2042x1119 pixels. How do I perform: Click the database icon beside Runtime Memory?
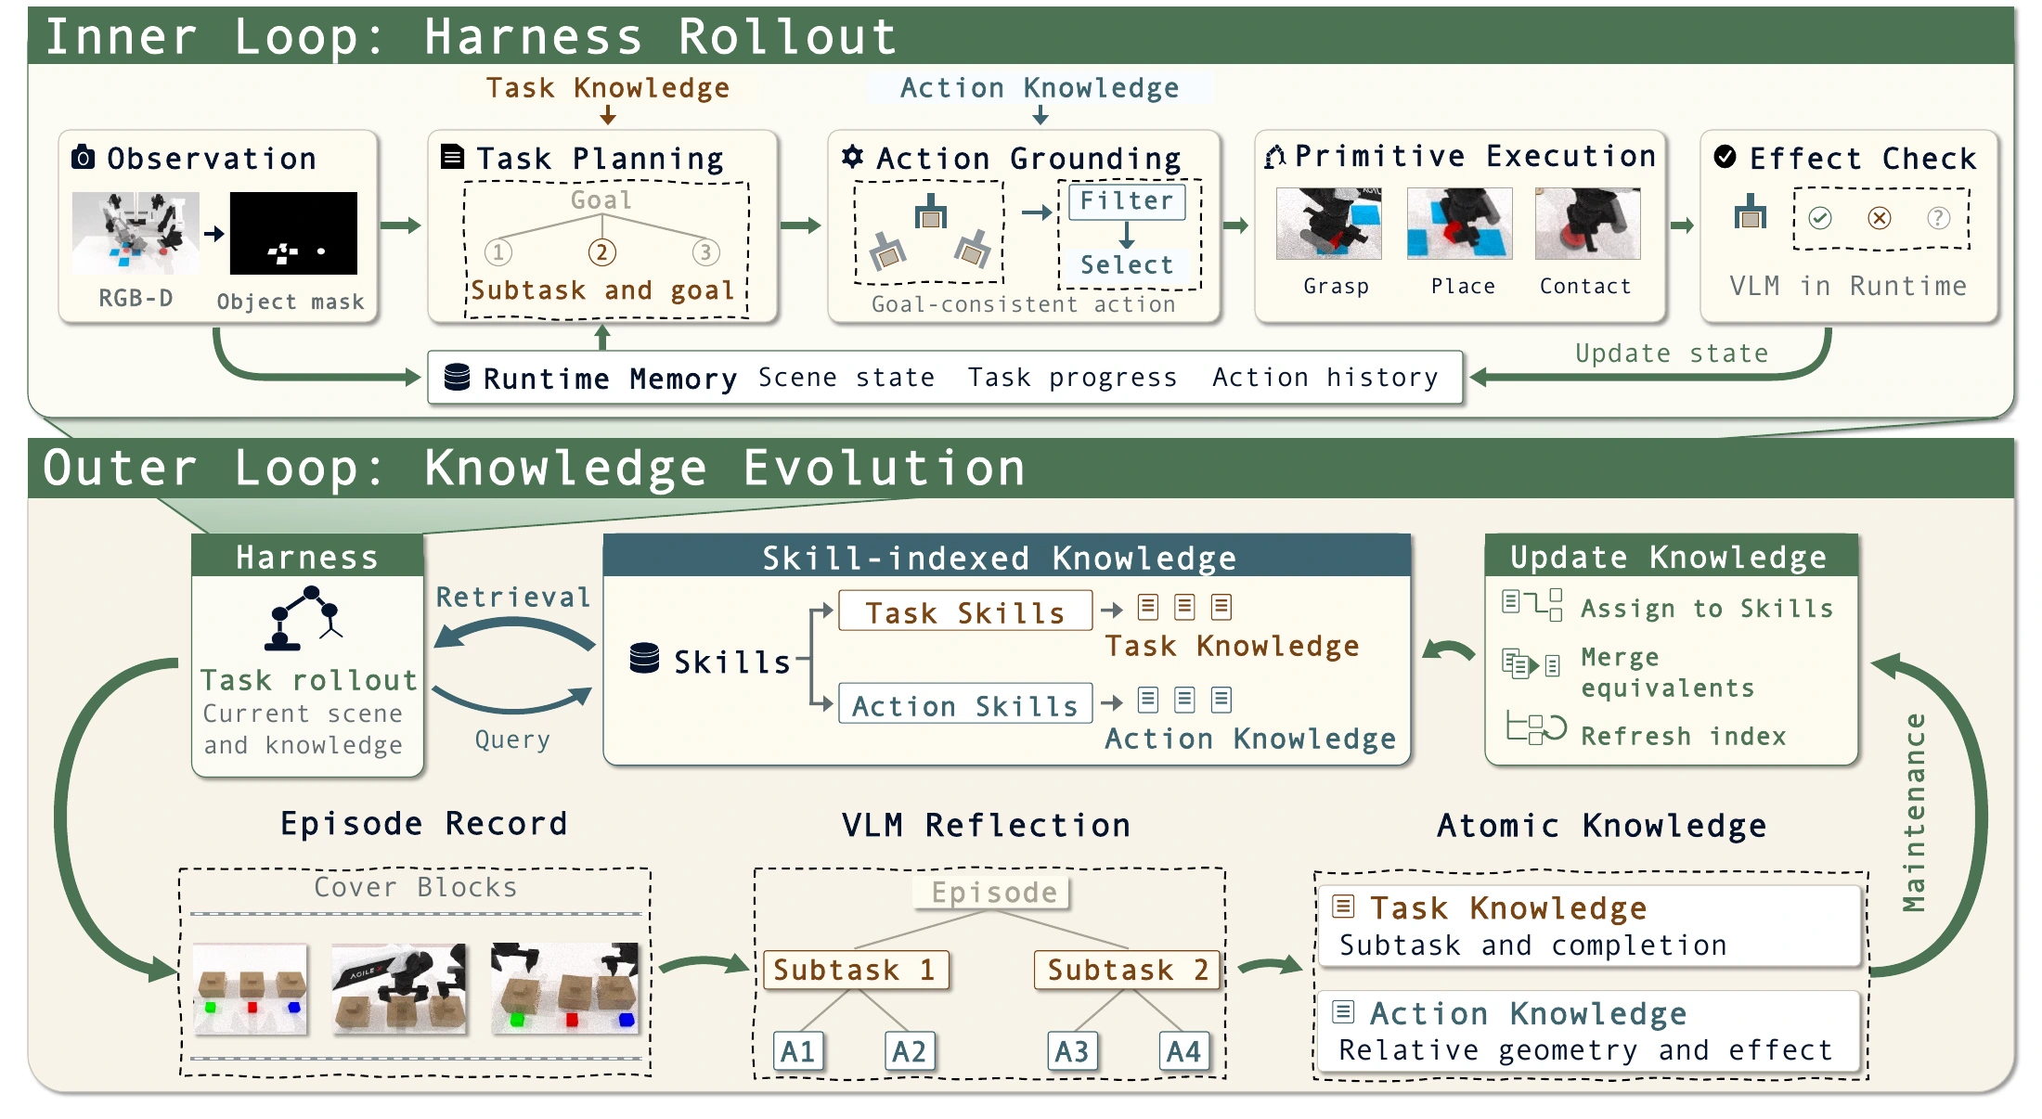457,377
